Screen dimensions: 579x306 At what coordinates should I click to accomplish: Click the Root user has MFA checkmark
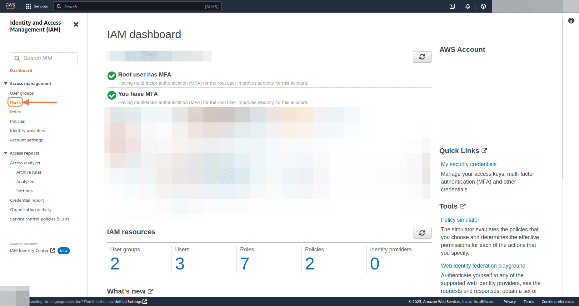pyautogui.click(x=112, y=76)
